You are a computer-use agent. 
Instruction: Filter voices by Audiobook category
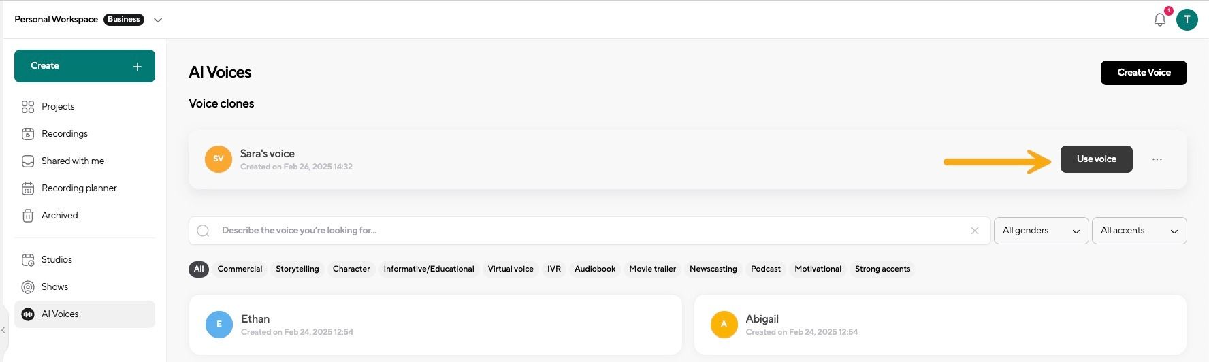point(594,269)
